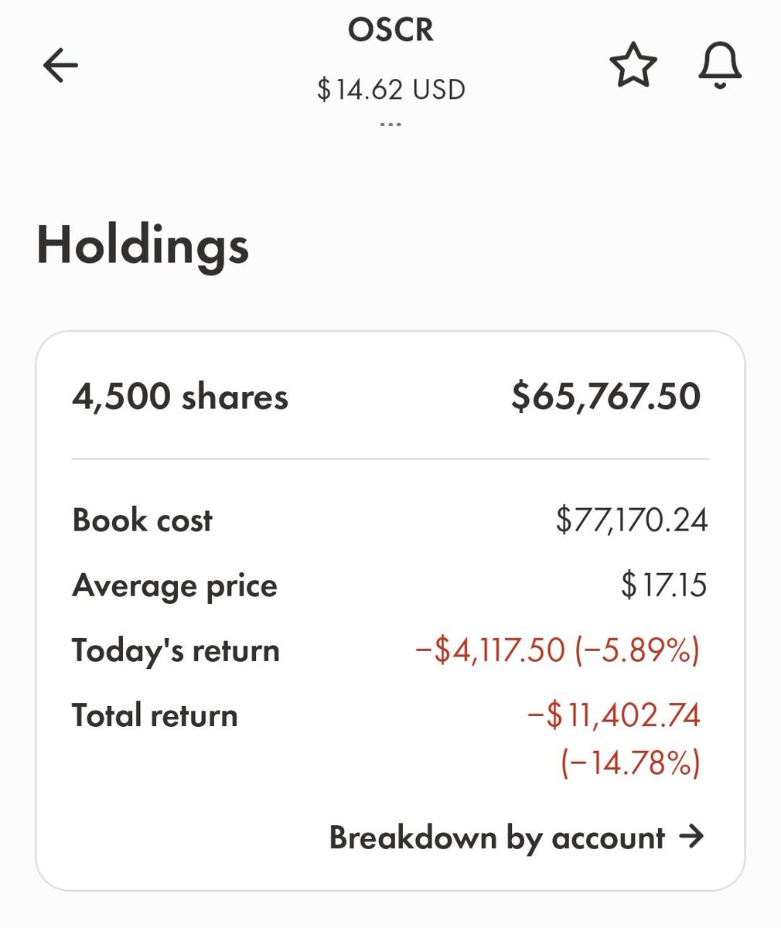Open price alerts via bell icon
Screen dimensions: 781x928
tap(720, 66)
